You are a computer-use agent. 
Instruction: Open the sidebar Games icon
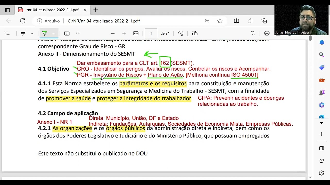321,92
